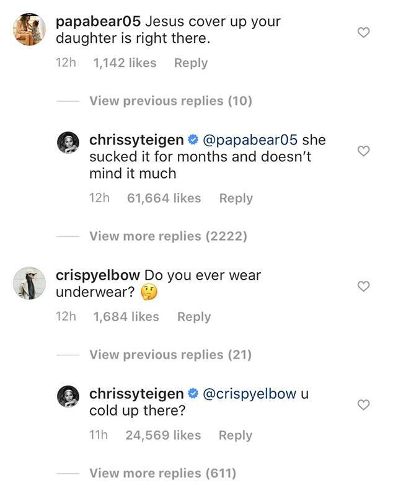The height and width of the screenshot is (493, 393).
Task: Reply to papabear05's comment
Action: pos(191,63)
